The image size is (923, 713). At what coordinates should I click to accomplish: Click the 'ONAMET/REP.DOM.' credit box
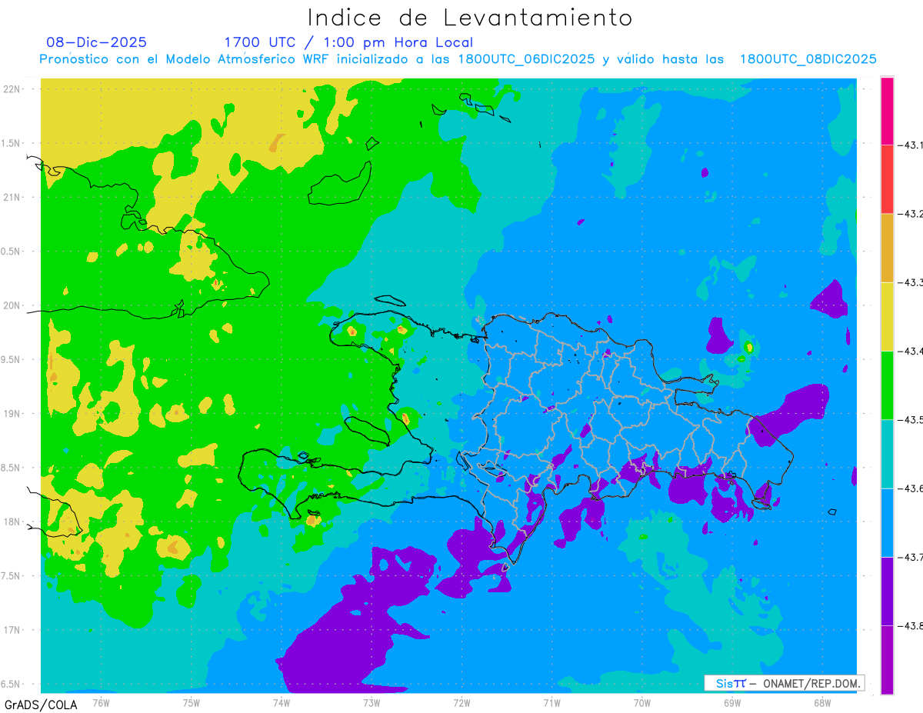[783, 683]
